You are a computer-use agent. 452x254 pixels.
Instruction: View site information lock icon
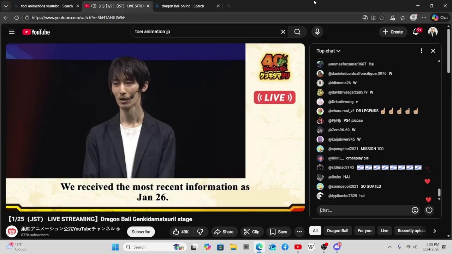[27, 18]
